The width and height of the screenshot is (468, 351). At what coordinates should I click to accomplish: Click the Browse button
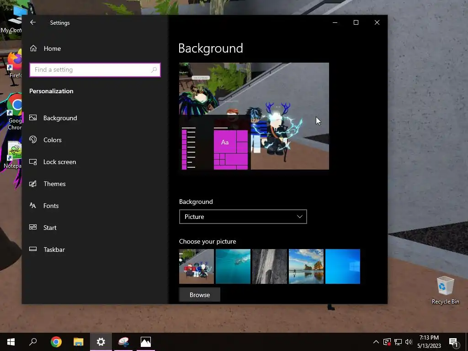pos(200,295)
